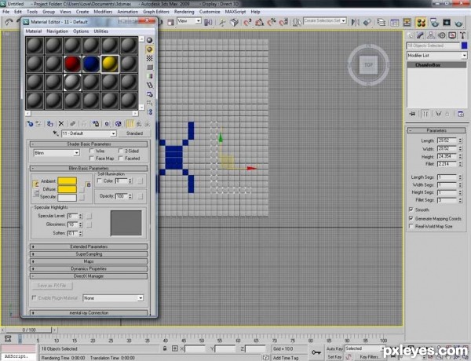
Task: Click Reset Map/Mtl X icon
Action: (x=61, y=124)
